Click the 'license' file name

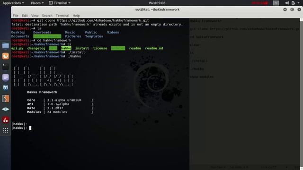[100, 48]
